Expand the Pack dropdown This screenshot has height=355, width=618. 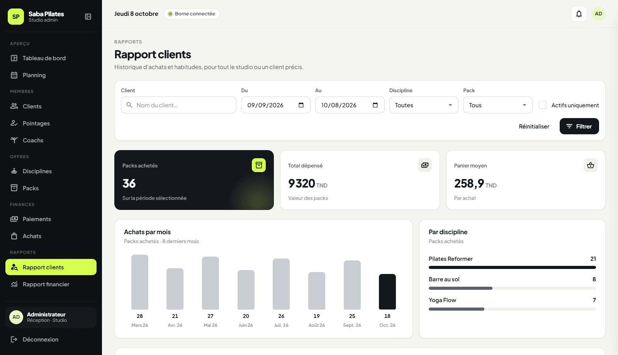coord(497,105)
